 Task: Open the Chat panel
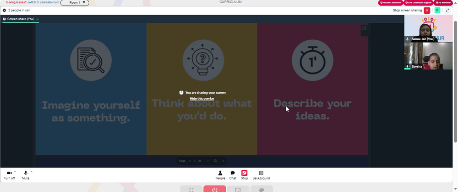point(233,175)
